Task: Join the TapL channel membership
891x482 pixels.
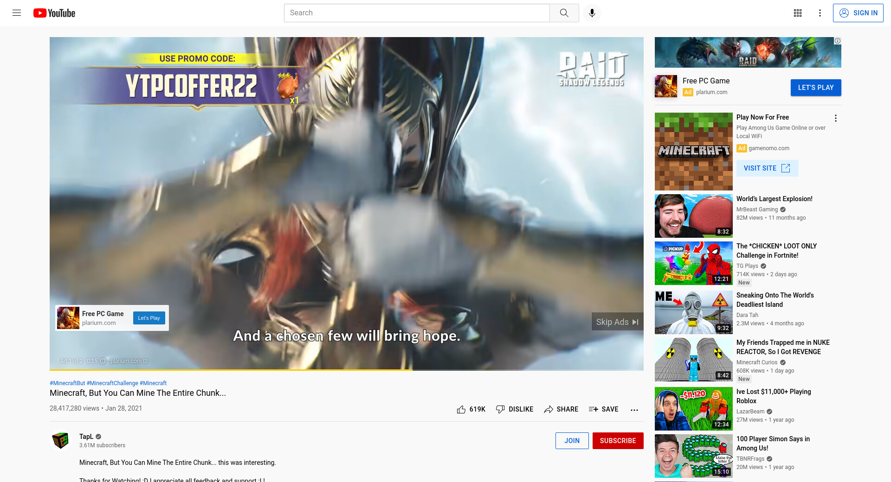Action: click(x=572, y=441)
